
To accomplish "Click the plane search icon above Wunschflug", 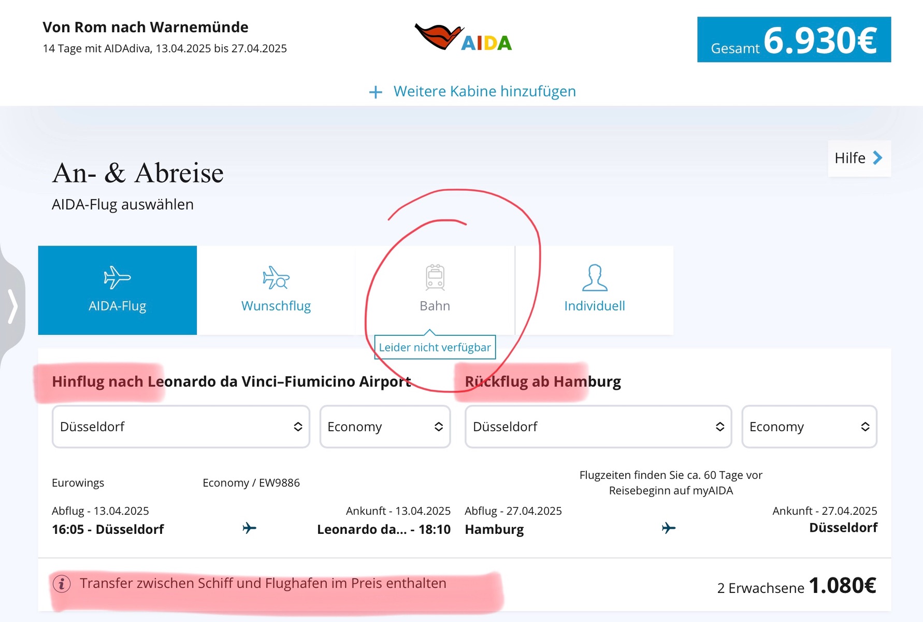I will pyautogui.click(x=276, y=278).
